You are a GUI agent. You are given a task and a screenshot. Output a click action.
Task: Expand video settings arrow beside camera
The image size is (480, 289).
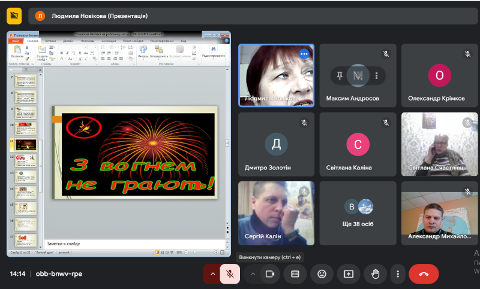point(253,274)
